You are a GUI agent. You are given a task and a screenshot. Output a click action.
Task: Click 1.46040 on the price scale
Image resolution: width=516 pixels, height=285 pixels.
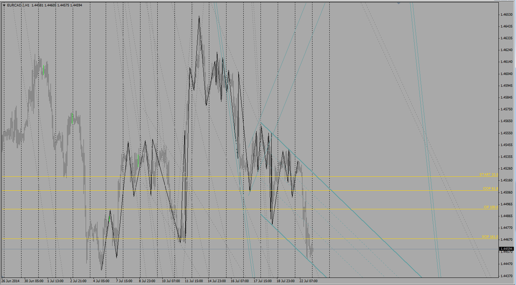506,74
